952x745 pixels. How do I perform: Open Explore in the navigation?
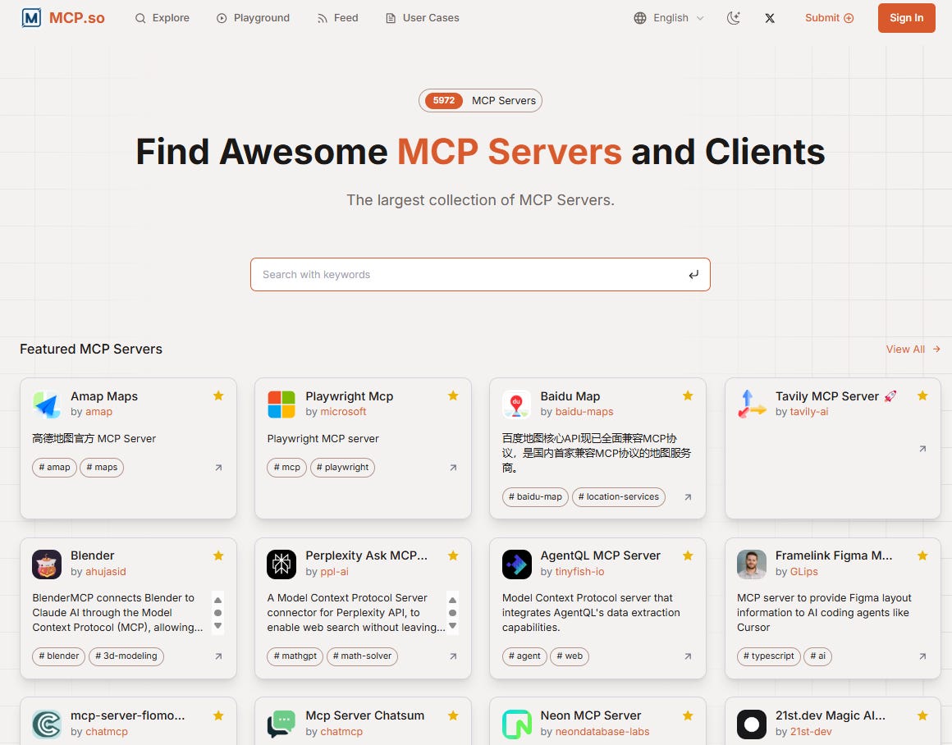click(x=162, y=17)
